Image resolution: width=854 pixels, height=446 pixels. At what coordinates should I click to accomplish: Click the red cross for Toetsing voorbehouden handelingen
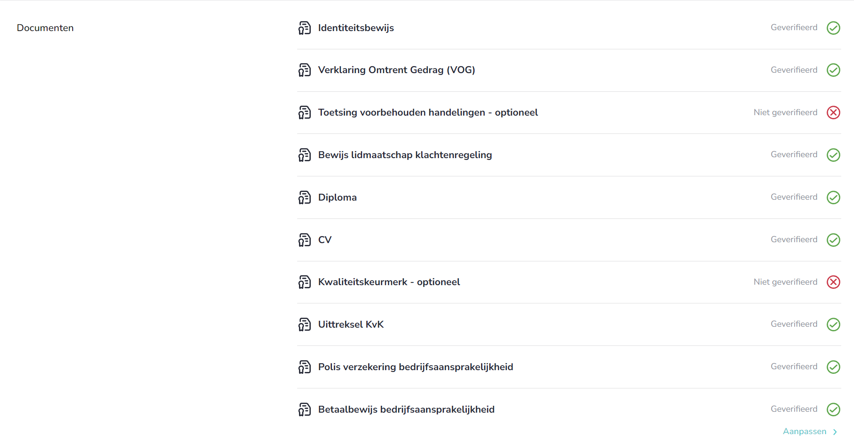click(x=833, y=112)
